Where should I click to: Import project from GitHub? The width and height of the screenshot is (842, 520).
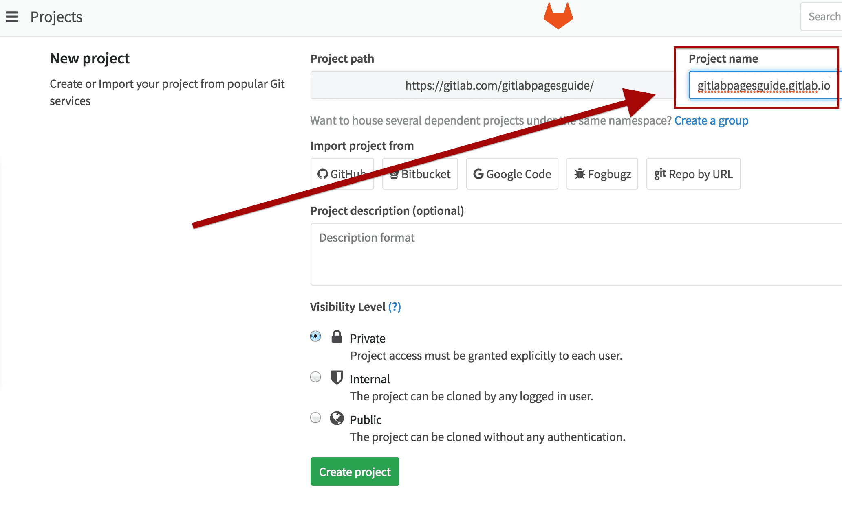pos(342,174)
